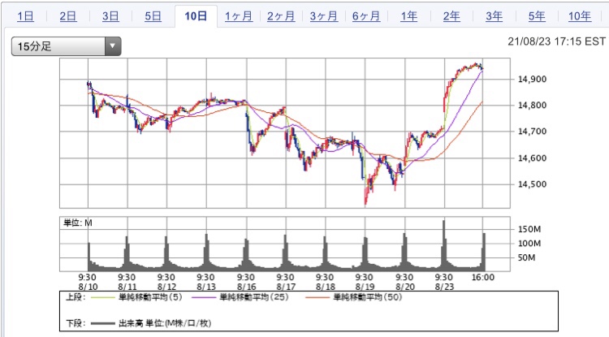Image resolution: width=609 pixels, height=337 pixels.
Task: Switch to the 1年 chart
Action: tap(408, 16)
